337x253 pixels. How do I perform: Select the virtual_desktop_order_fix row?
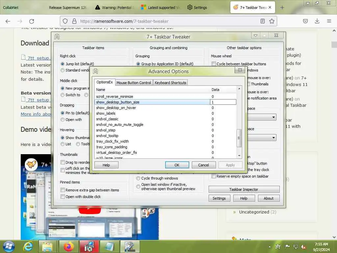(x=165, y=152)
